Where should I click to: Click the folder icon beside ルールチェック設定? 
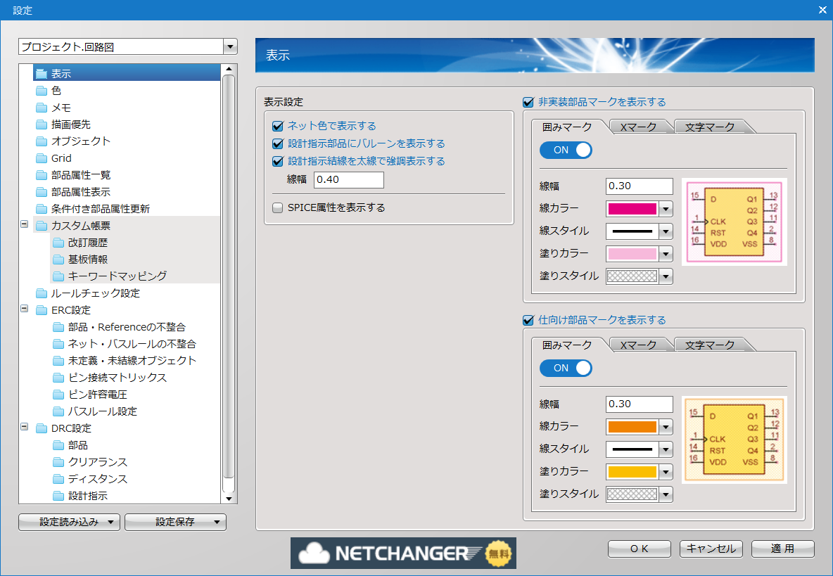point(42,293)
